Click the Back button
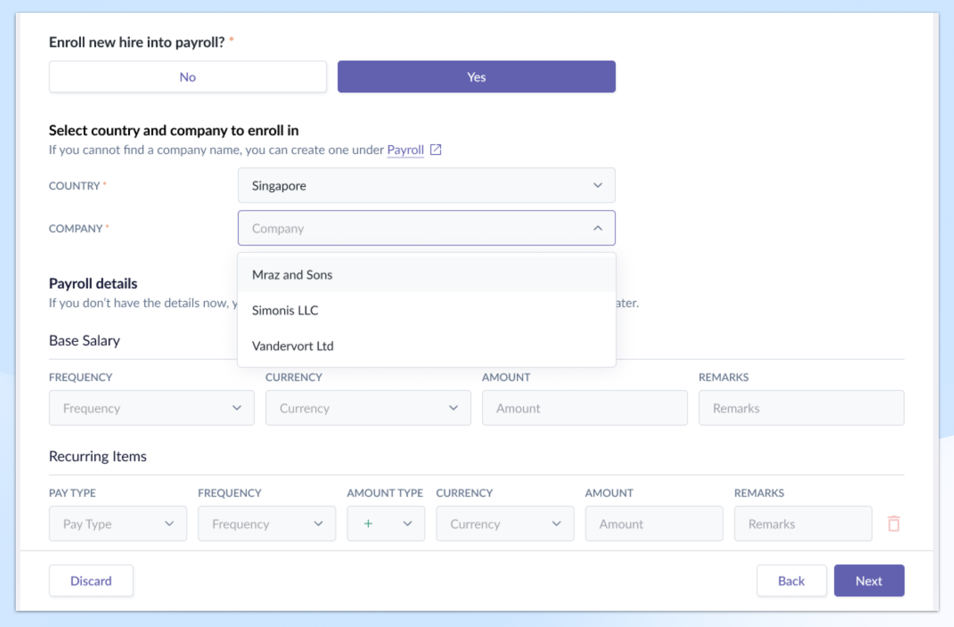Image resolution: width=954 pixels, height=627 pixels. (x=791, y=581)
